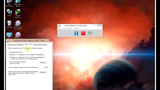Click the 'Очистить личные сведения' label text
This screenshot has width=160, height=90.
coord(18,63)
